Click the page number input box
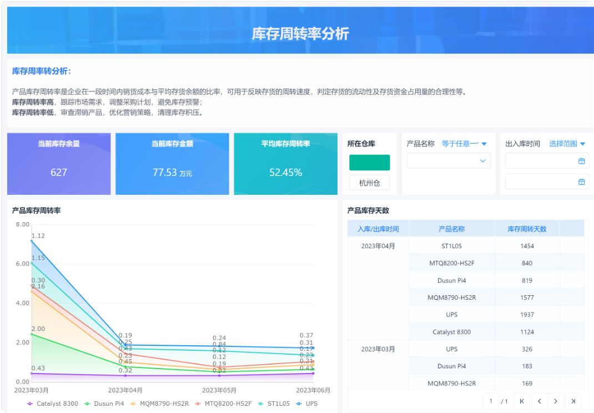 [491, 401]
